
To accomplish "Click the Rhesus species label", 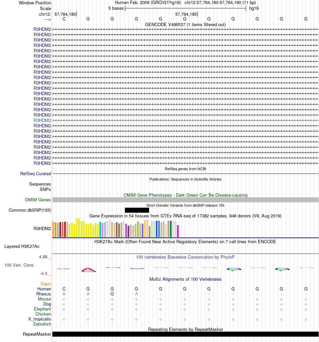I will tap(44, 294).
